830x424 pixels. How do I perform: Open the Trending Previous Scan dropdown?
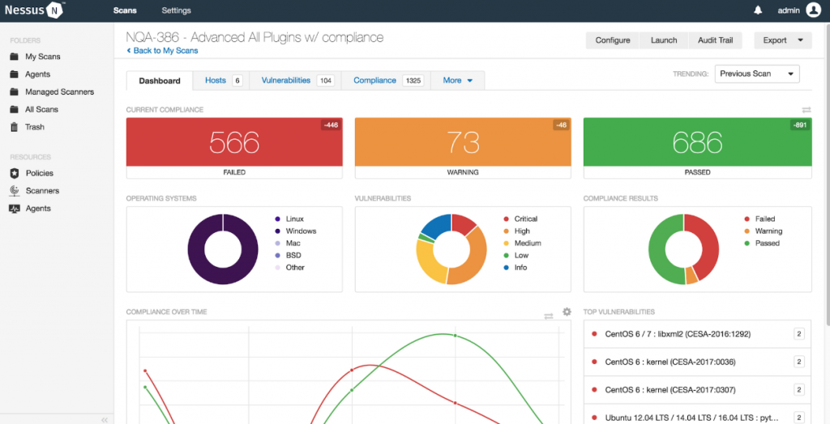tap(757, 74)
